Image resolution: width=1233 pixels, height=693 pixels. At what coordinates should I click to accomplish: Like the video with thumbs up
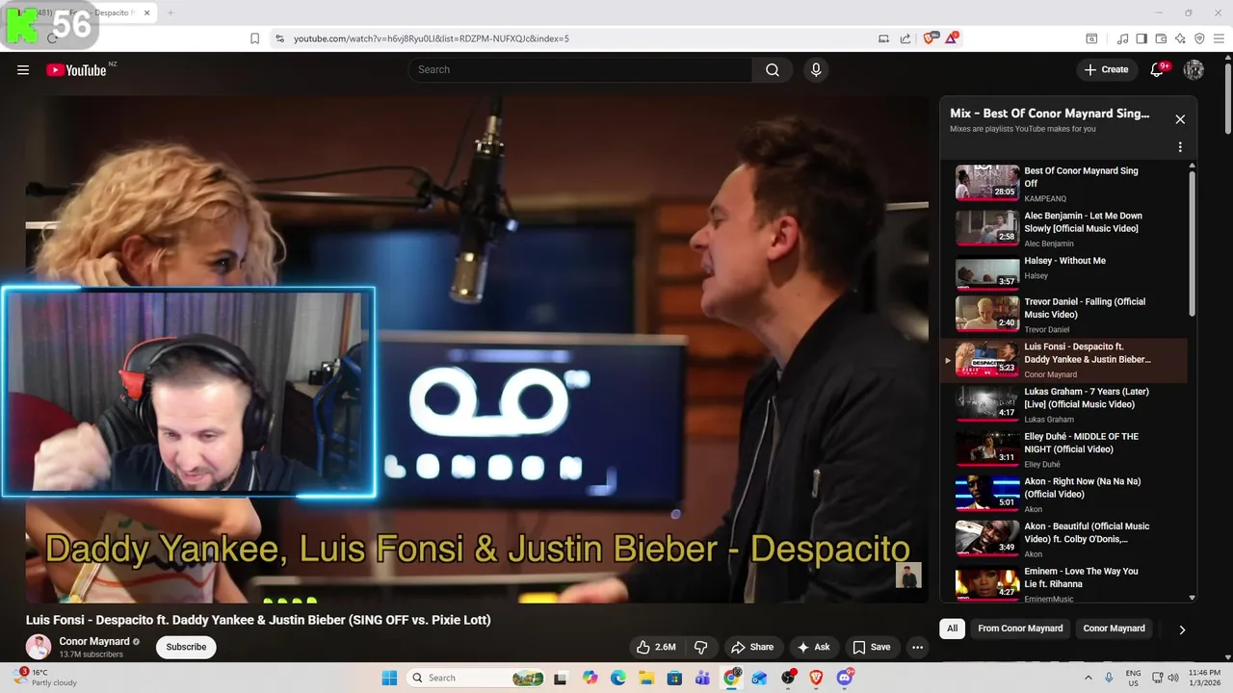656,647
